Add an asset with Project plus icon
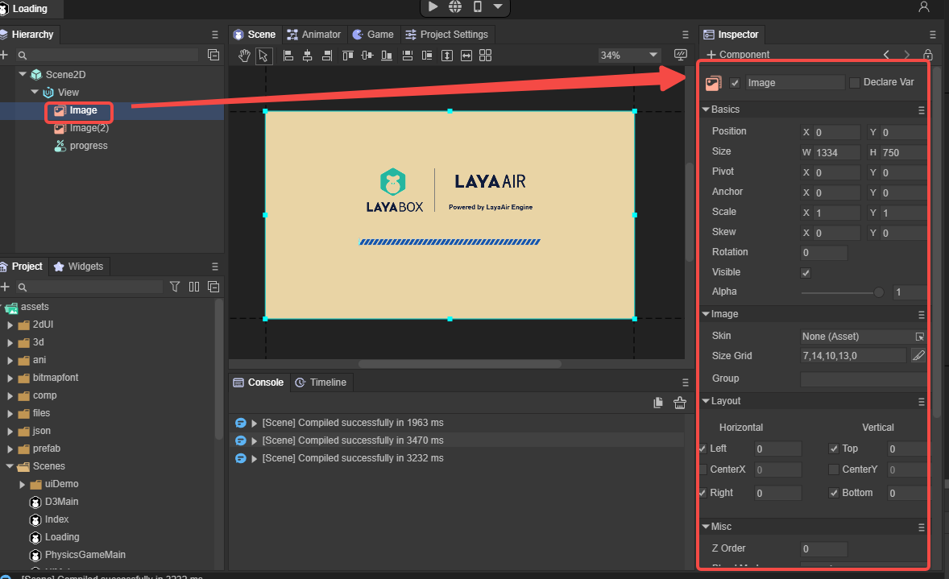Image resolution: width=949 pixels, height=579 pixels. pyautogui.click(x=6, y=287)
